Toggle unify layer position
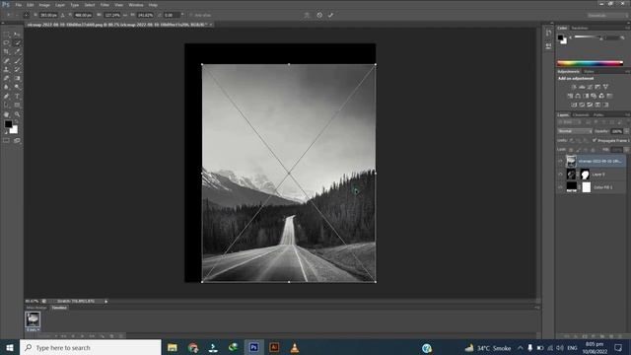631x355 pixels. click(x=572, y=140)
